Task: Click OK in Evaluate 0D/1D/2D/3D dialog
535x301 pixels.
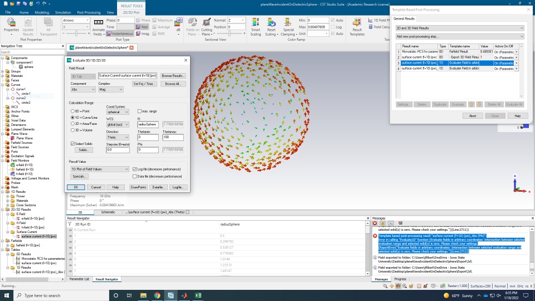Action: [x=76, y=187]
